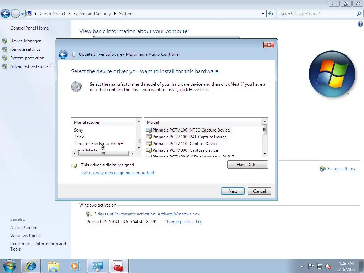Screen dimensions: 364x273
Task: Click the digitally signed certificate icon
Action: (74, 166)
